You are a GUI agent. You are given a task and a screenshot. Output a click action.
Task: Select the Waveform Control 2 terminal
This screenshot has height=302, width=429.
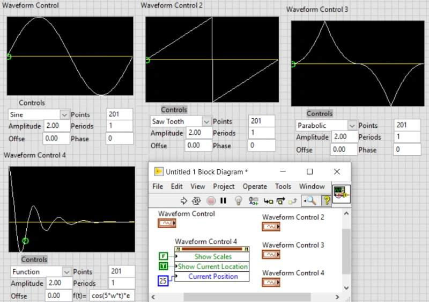pos(271,227)
